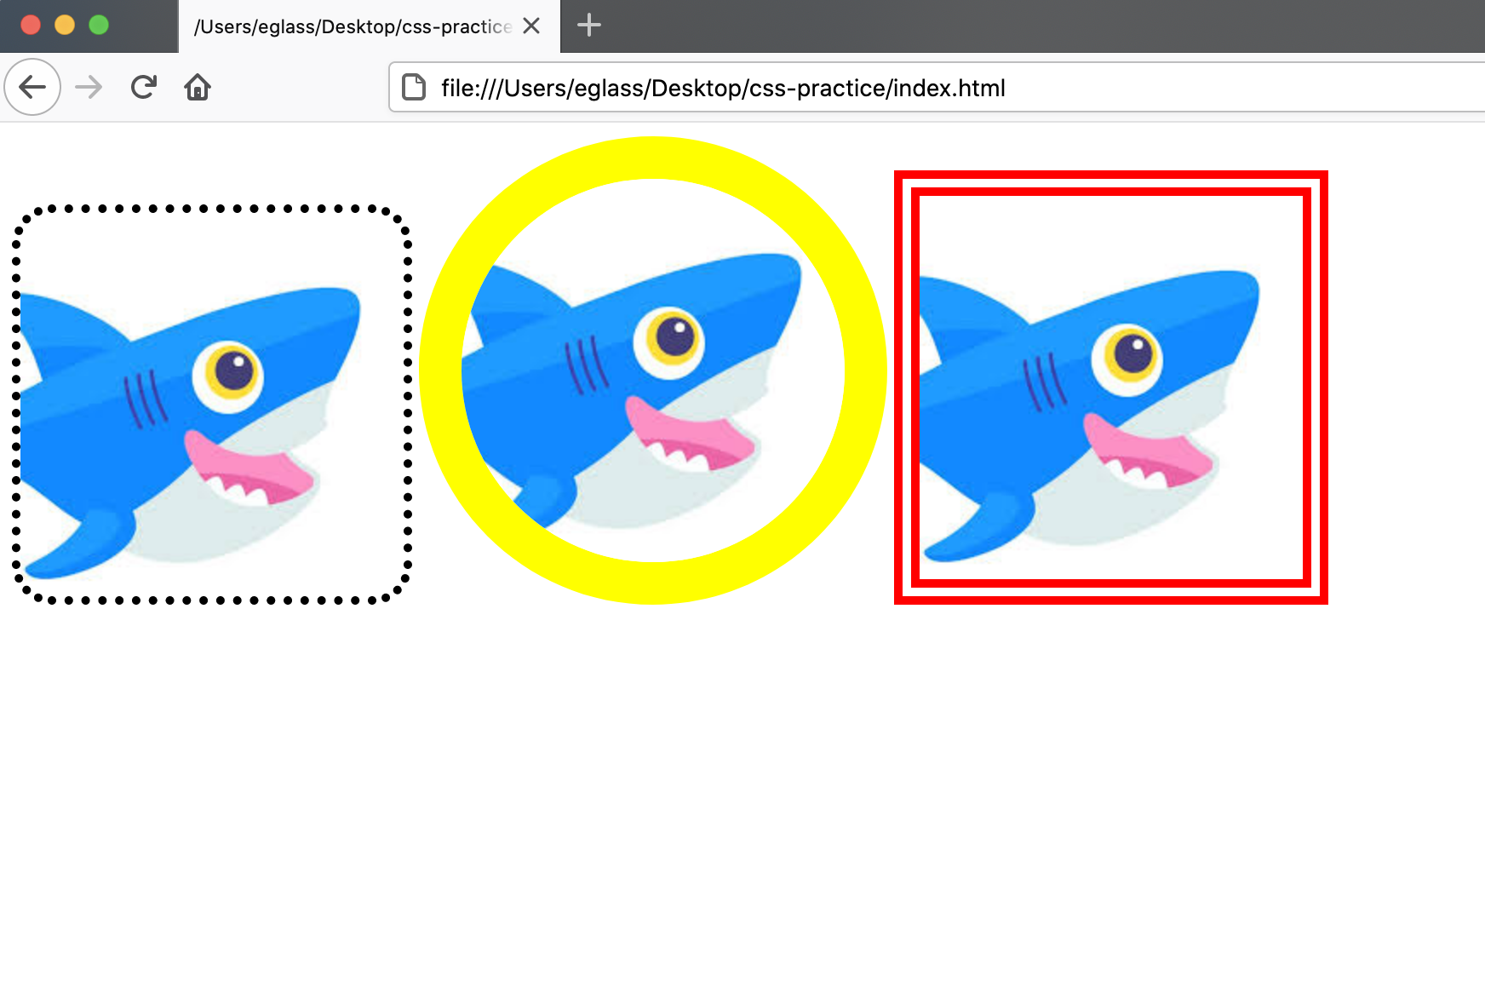
Task: Click the page info document icon
Action: point(414,87)
